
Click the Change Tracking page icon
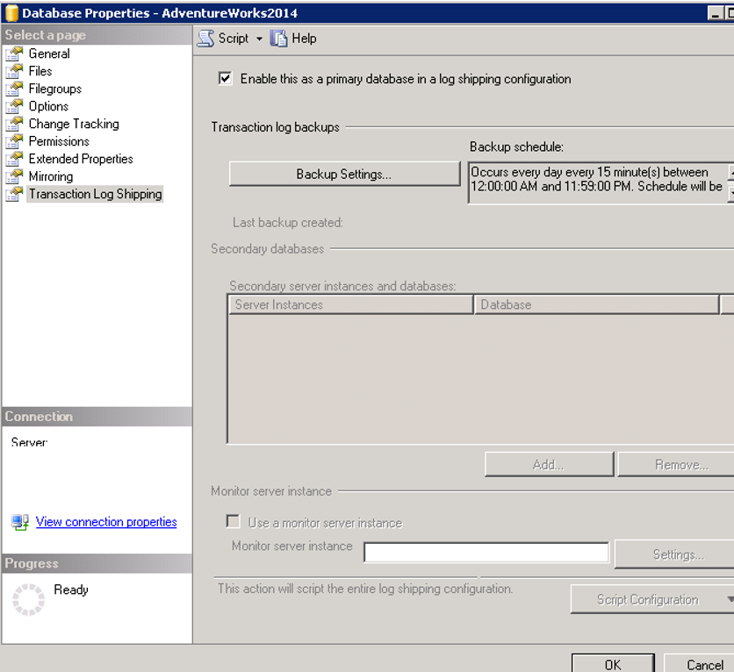[x=14, y=124]
